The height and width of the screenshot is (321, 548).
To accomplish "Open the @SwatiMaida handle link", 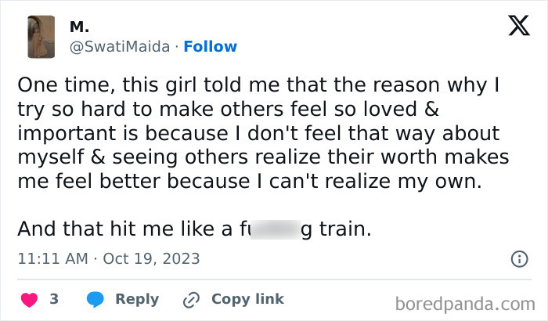I will click(119, 46).
